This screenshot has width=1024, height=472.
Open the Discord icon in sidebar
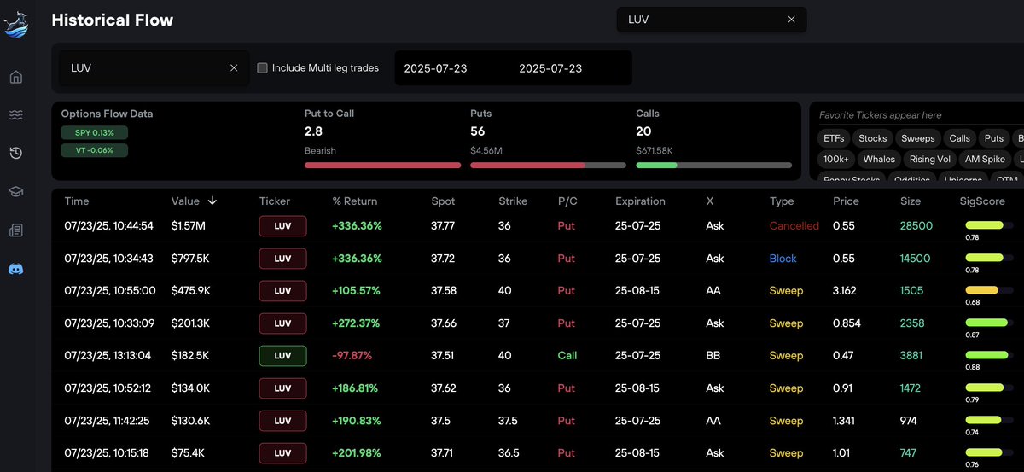tap(15, 268)
